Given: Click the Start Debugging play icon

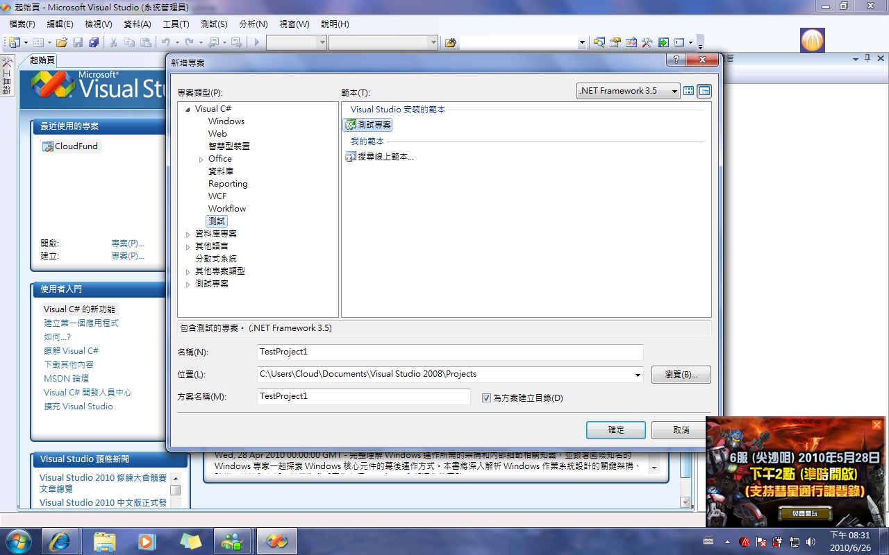Looking at the screenshot, I should tap(256, 42).
